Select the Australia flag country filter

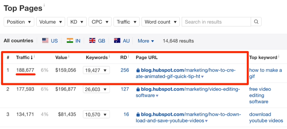[x=122, y=41]
